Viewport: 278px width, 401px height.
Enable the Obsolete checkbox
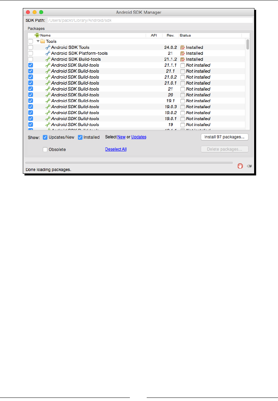pyautogui.click(x=45, y=150)
